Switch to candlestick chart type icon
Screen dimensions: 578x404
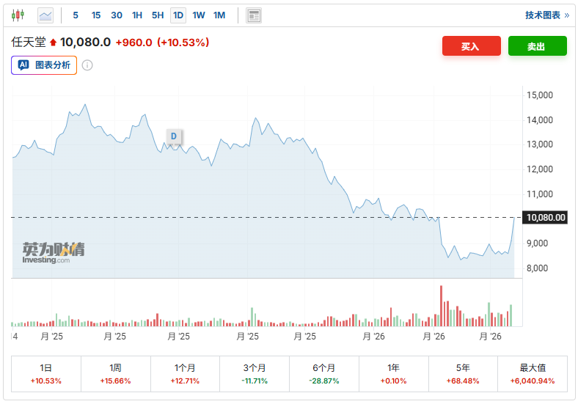coord(18,15)
